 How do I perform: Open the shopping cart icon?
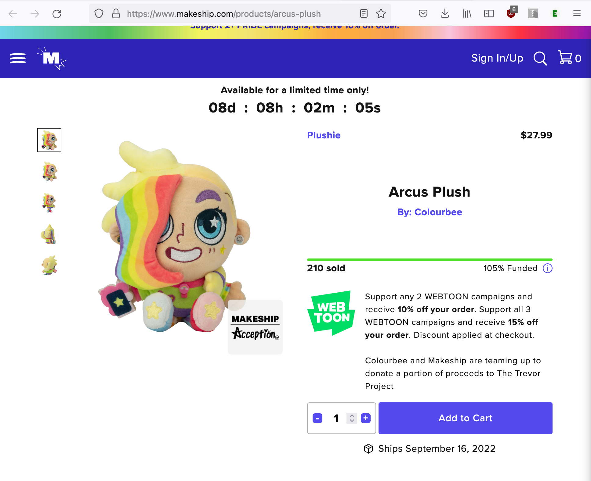coord(565,58)
